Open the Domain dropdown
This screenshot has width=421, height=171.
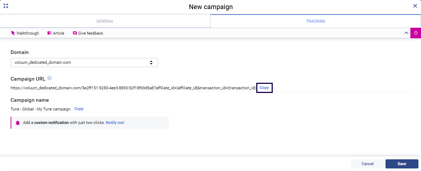click(84, 62)
